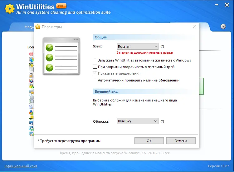Open the Официальный сайт link
Screen dimensions: 234x172
[x=21, y=166]
